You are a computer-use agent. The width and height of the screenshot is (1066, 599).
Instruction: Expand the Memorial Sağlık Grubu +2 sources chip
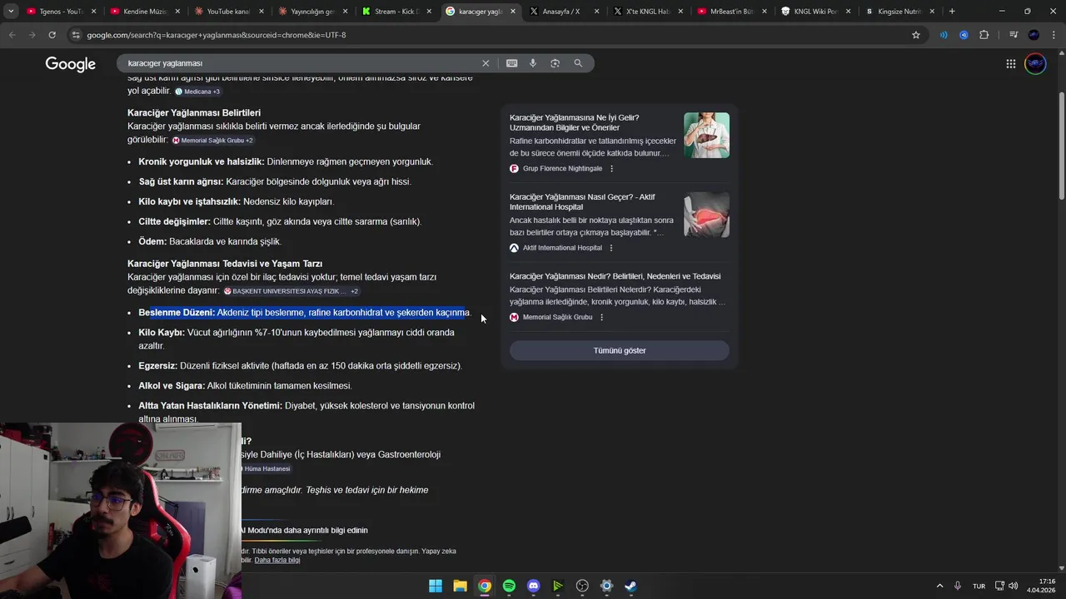click(x=212, y=141)
